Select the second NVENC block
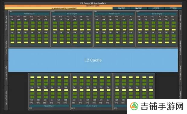Viewport: 187px width, 114px height. pyautogui.click(x=139, y=8)
